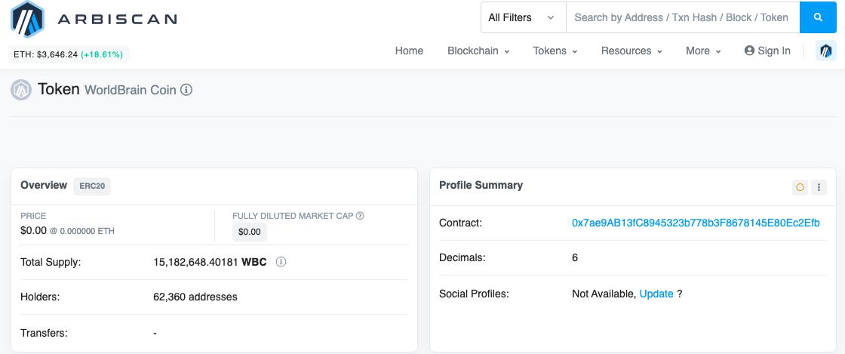Click the yellow circle icon in Profile Summary
The height and width of the screenshot is (354, 845).
click(800, 187)
